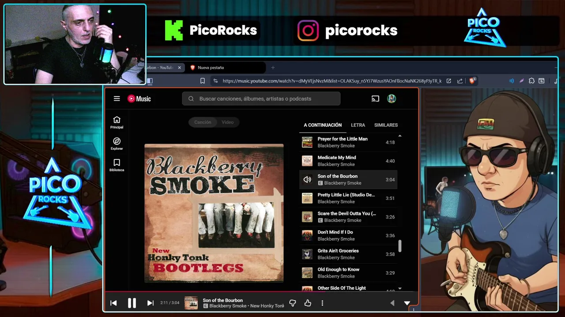Click the YouTube Music logo

pyautogui.click(x=139, y=99)
